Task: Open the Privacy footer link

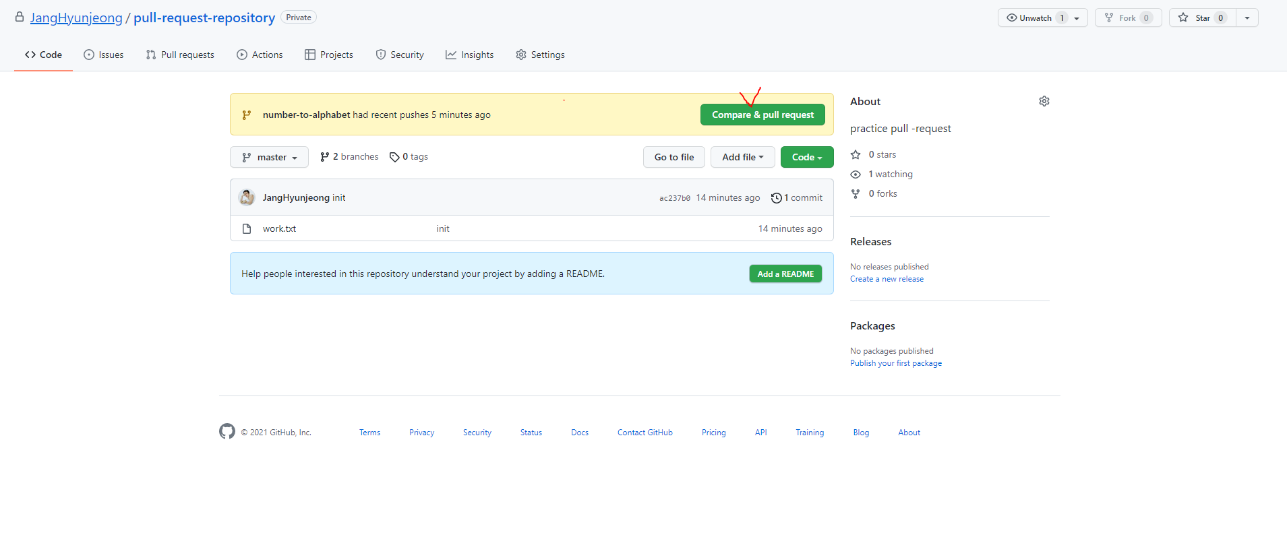Action: click(x=421, y=433)
